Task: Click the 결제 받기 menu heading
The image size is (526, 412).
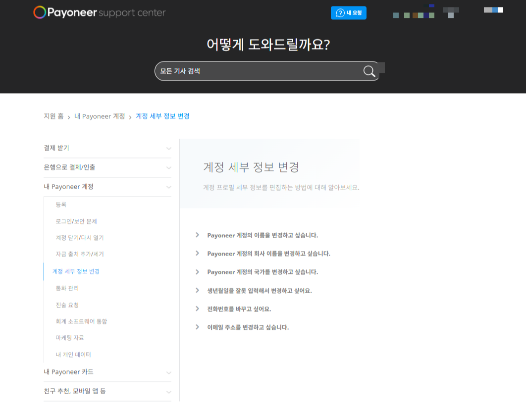Action: pos(56,148)
